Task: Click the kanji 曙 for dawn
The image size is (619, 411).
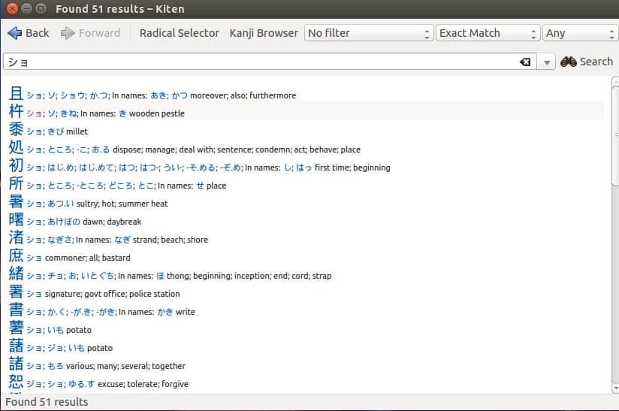Action: 16,220
